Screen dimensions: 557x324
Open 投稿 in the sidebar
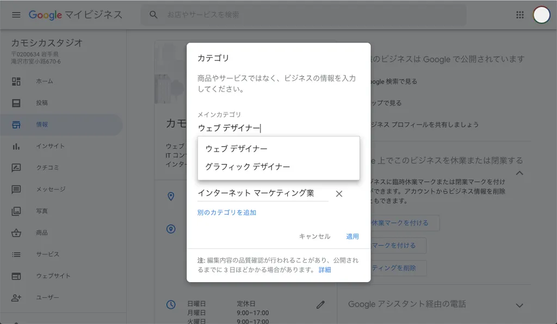click(42, 103)
